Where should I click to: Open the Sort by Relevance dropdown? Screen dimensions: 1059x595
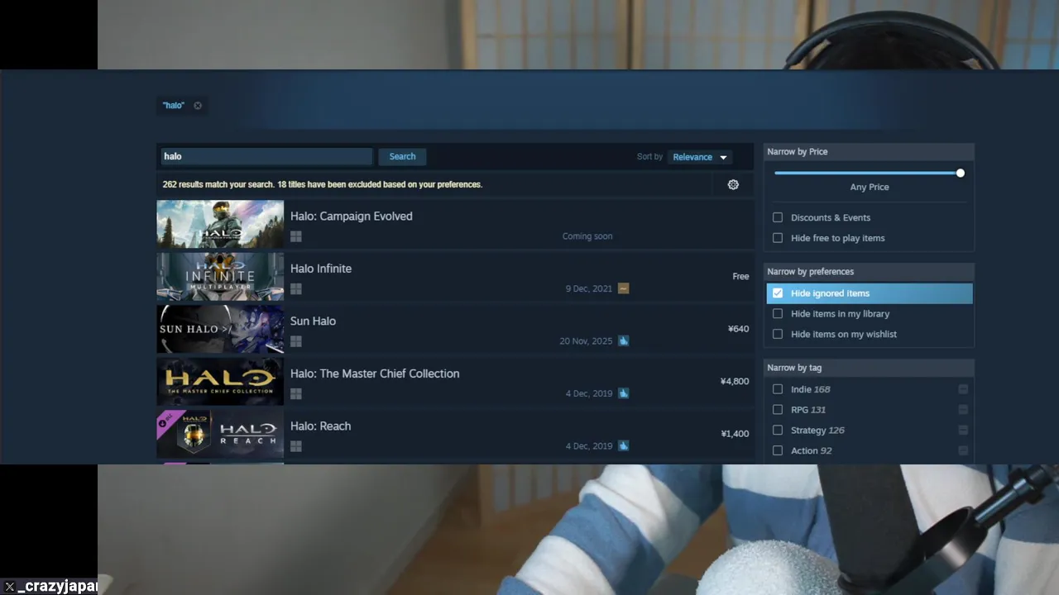[x=700, y=157]
